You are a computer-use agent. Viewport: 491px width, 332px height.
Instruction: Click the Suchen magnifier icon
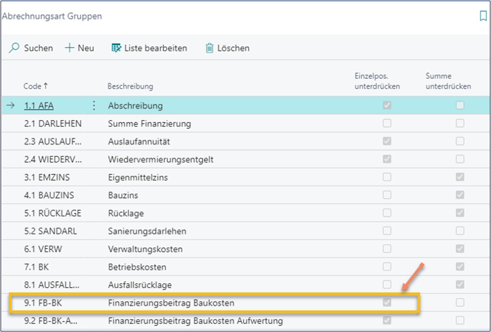[14, 48]
